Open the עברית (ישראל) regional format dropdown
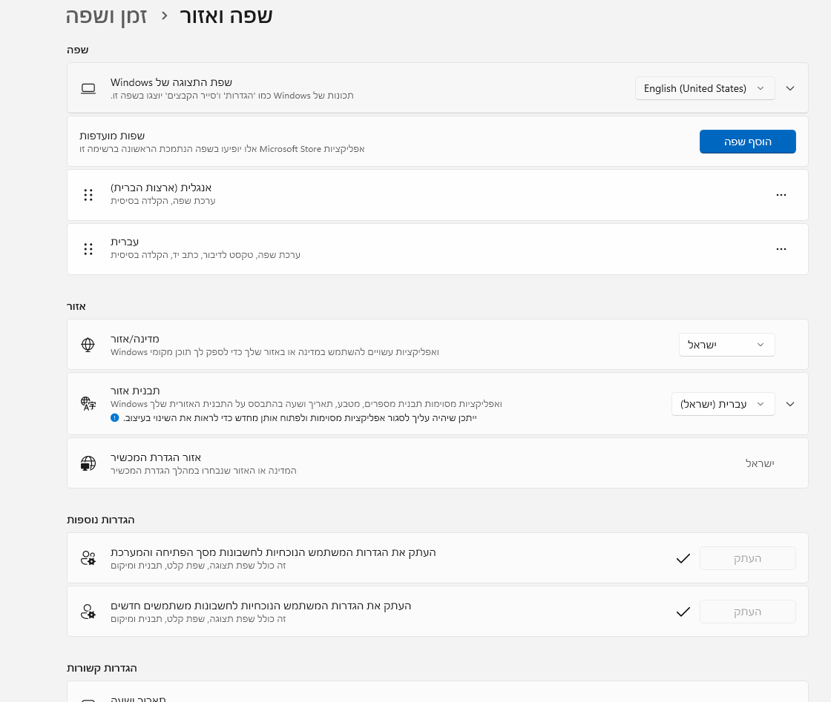The image size is (831, 702). click(723, 404)
